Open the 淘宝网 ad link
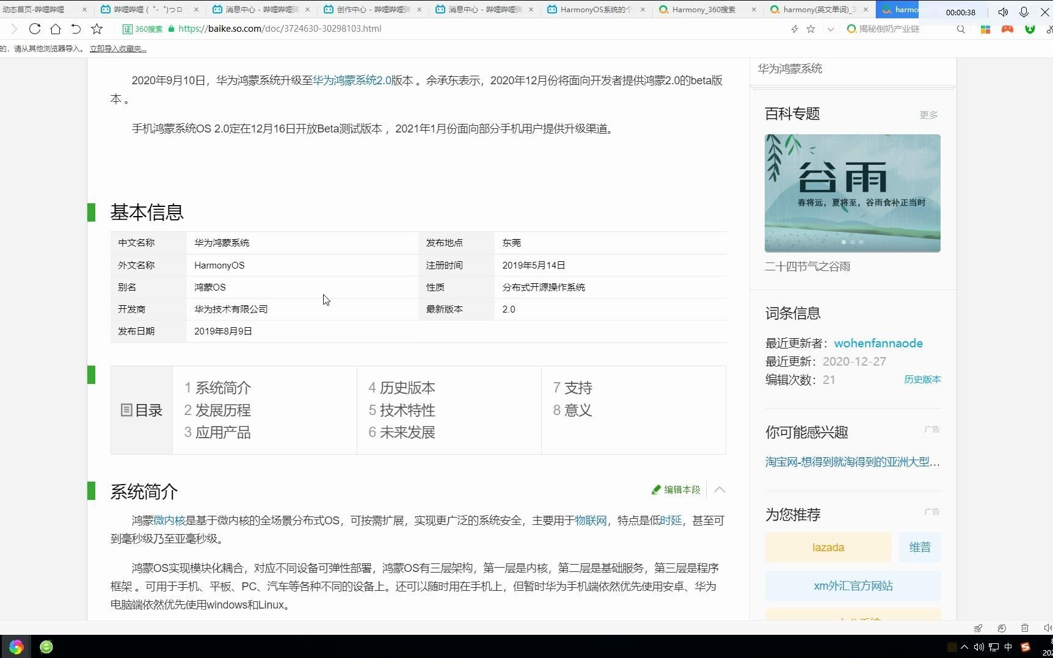Viewport: 1053px width, 658px height. (x=853, y=462)
